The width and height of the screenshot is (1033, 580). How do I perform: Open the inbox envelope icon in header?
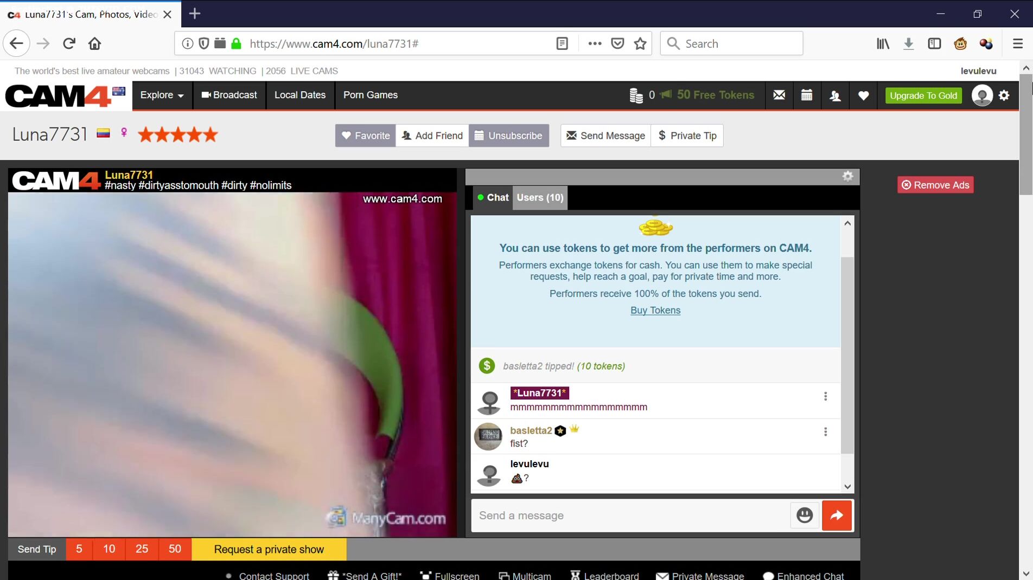779,95
